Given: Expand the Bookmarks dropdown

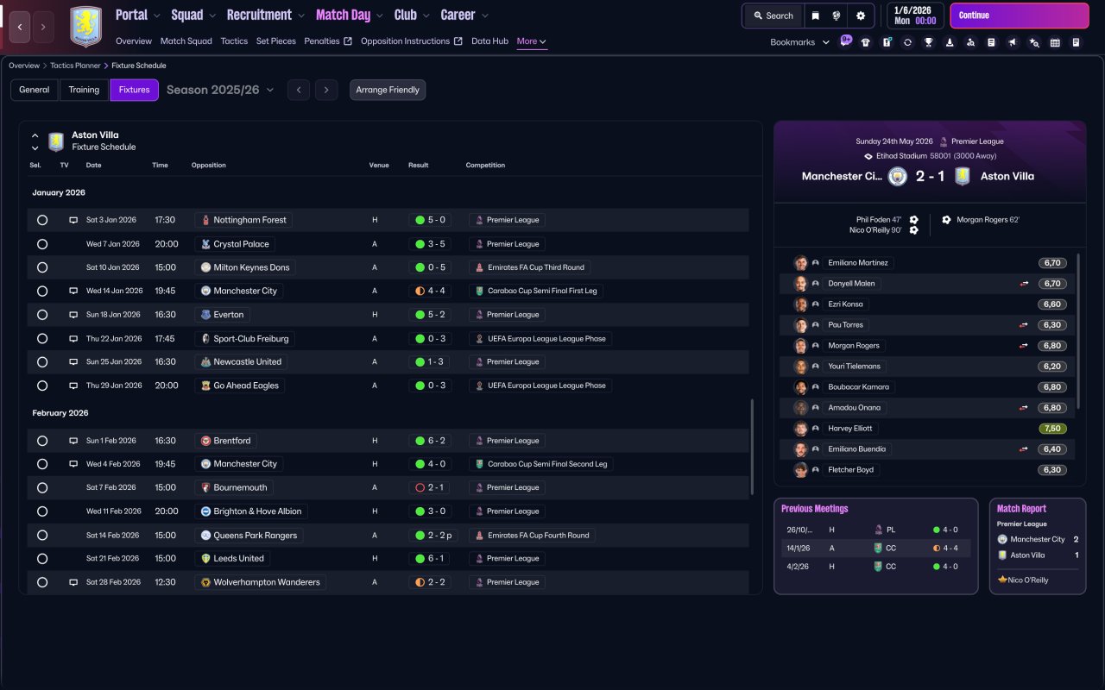Looking at the screenshot, I should 799,42.
